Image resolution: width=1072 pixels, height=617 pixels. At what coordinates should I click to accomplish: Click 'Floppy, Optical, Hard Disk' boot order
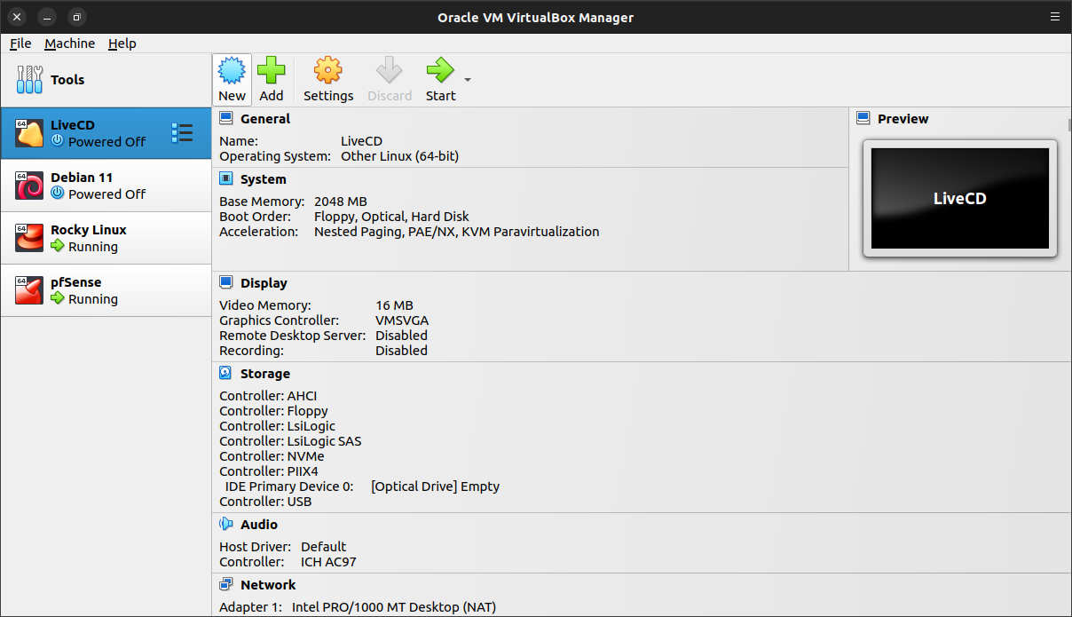coord(391,217)
